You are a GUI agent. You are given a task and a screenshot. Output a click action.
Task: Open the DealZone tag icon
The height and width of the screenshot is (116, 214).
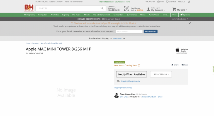127,8
